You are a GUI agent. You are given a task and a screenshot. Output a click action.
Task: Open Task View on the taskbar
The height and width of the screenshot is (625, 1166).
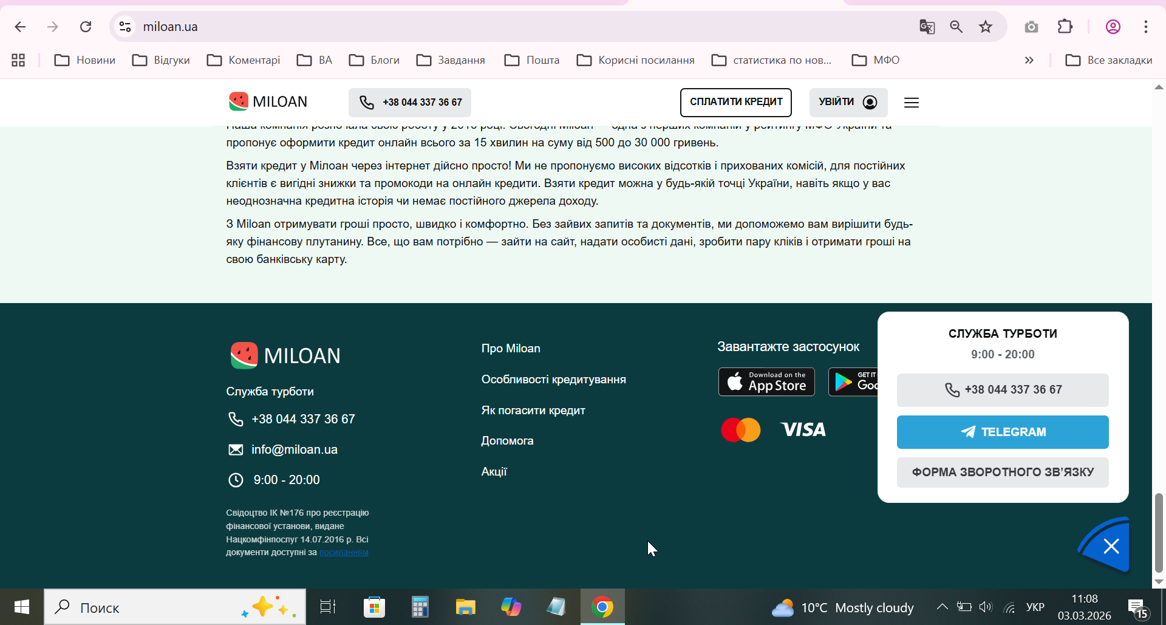(328, 607)
